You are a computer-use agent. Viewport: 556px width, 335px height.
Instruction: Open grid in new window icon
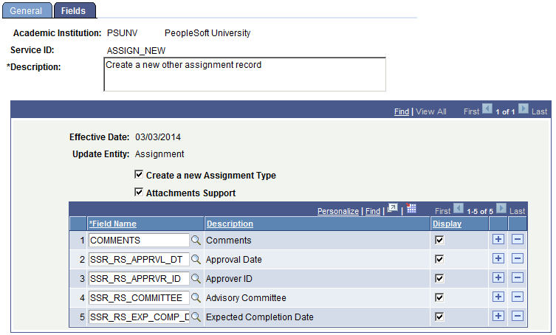point(393,208)
